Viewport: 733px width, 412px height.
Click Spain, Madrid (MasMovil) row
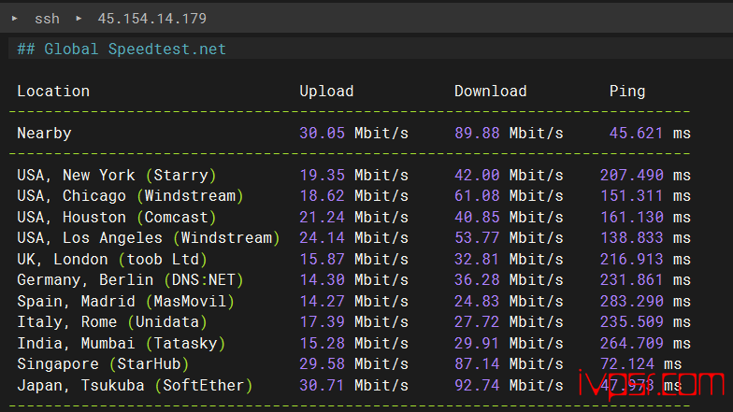coord(125,301)
